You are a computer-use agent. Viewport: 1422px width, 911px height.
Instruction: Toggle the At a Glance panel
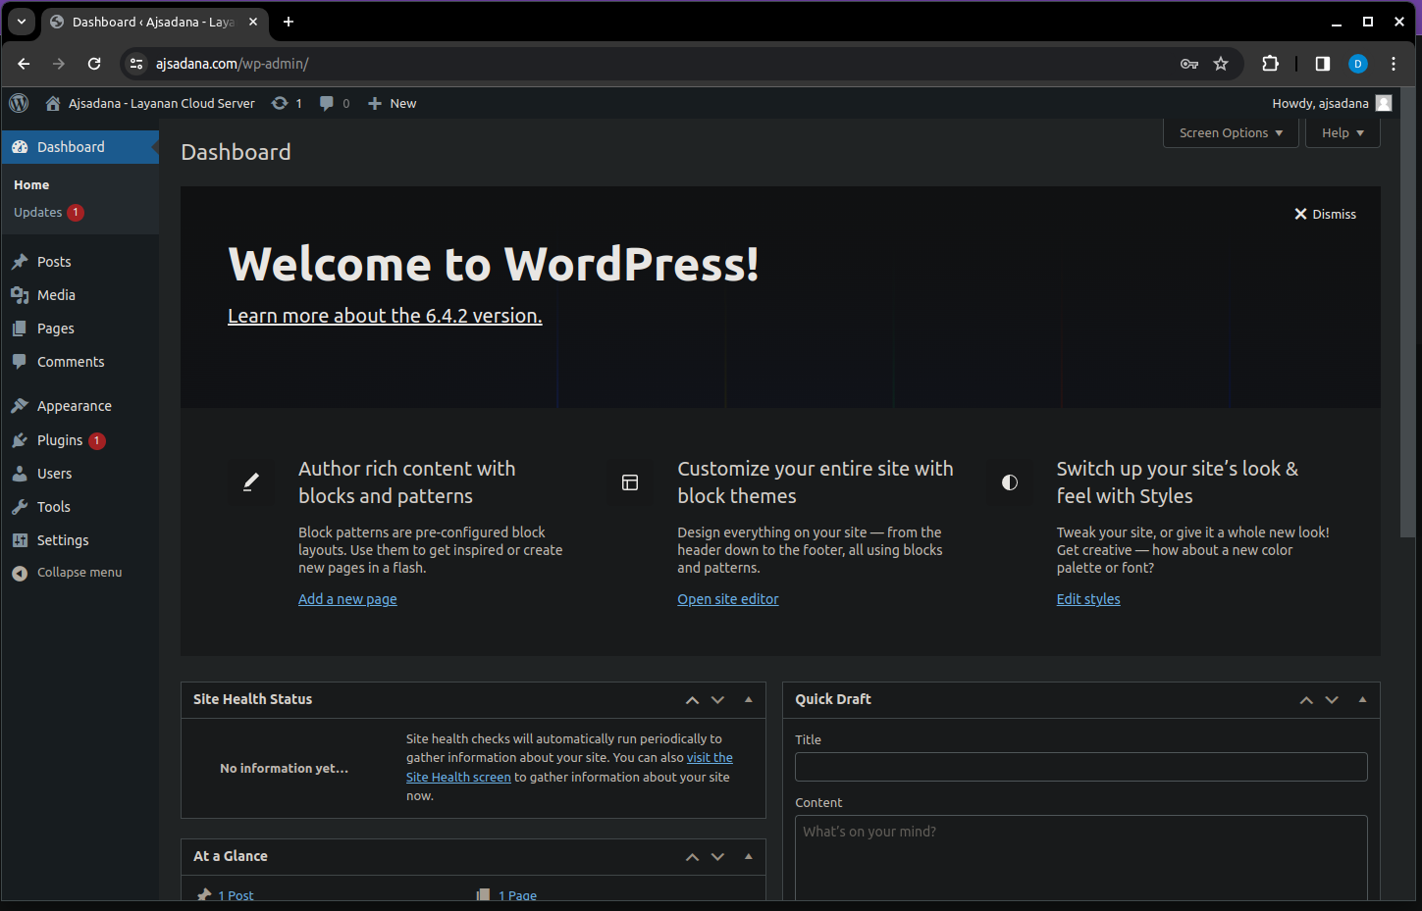click(x=749, y=856)
